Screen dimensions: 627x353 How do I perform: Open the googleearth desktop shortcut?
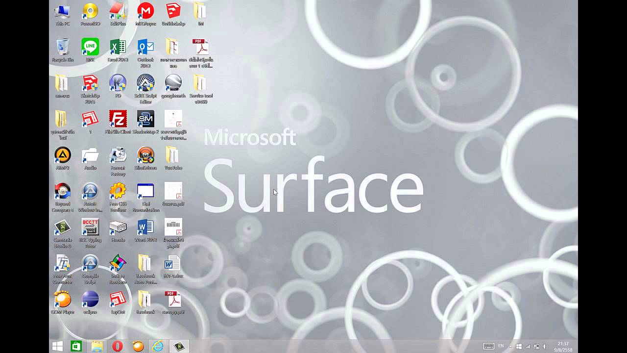[x=173, y=86]
